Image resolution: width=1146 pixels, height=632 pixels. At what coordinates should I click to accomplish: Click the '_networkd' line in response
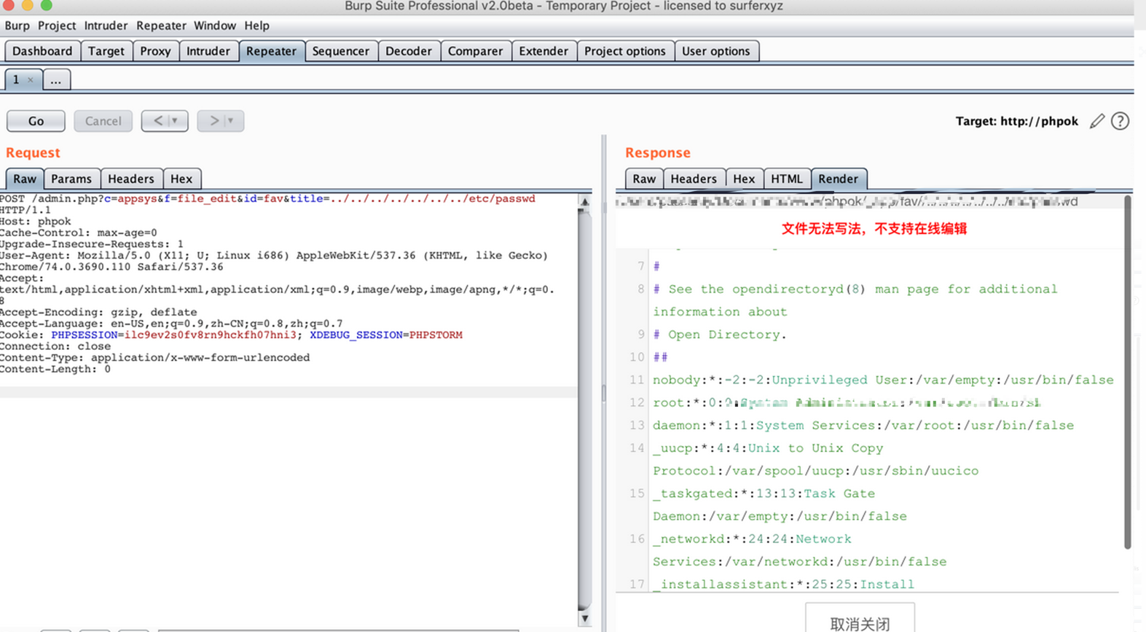tap(799, 550)
